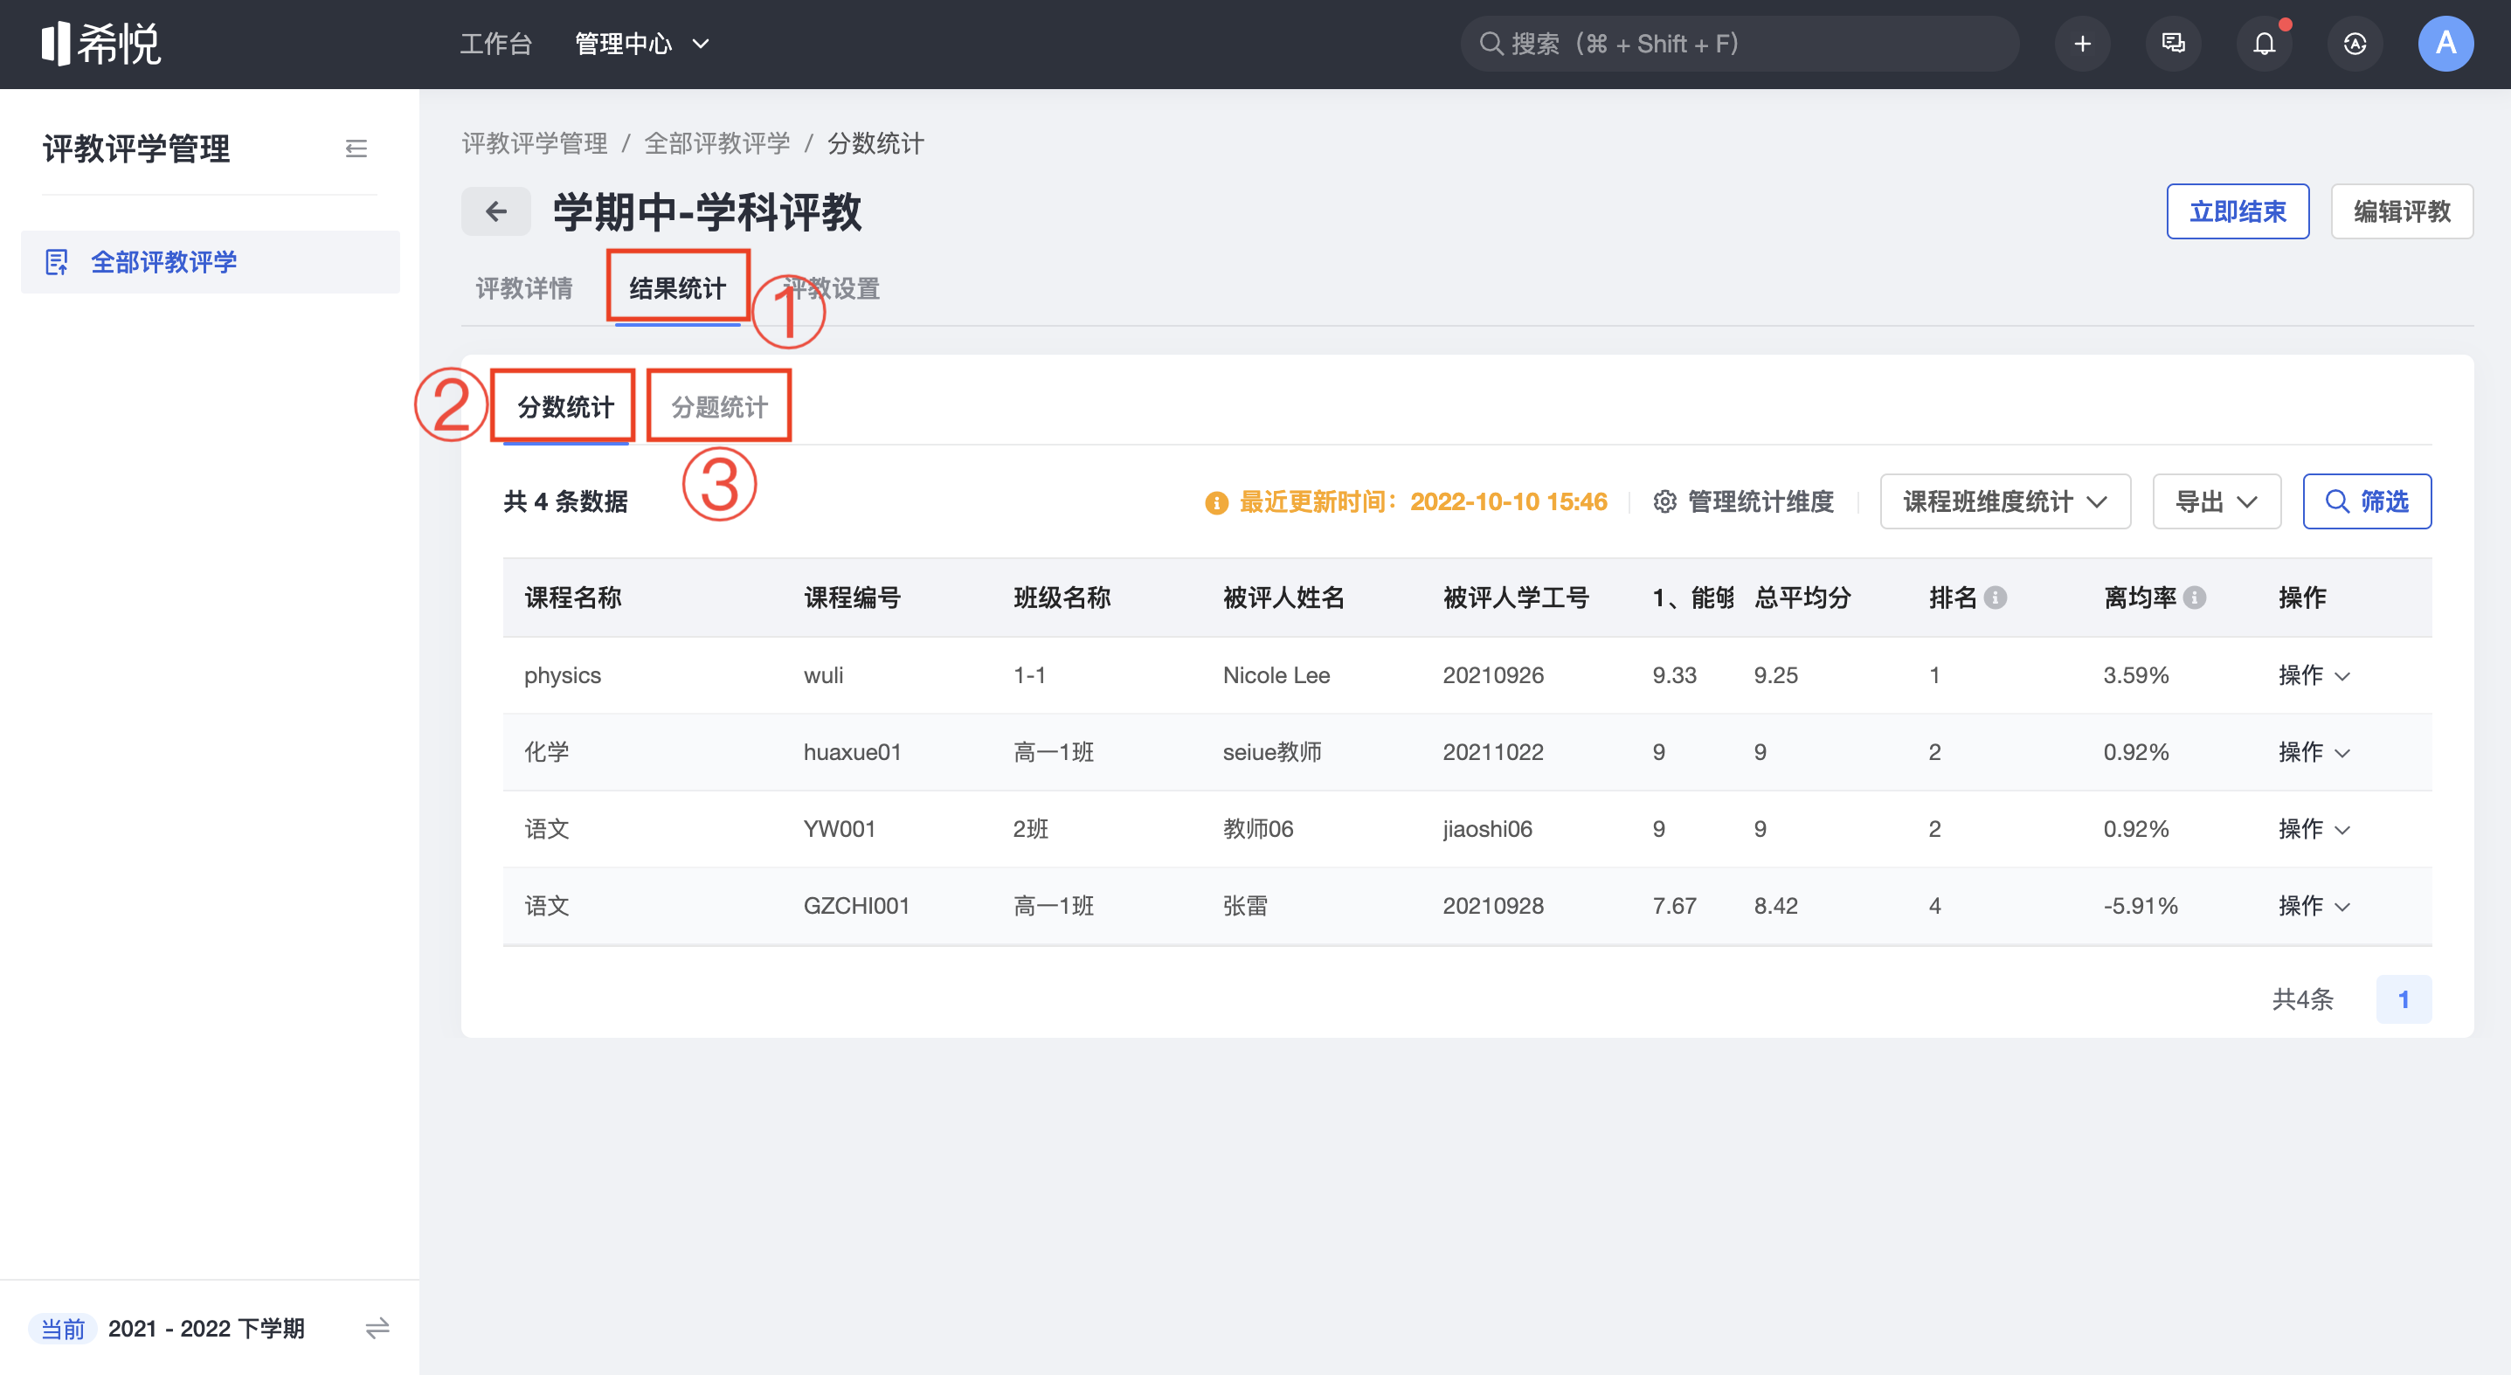This screenshot has height=1375, width=2511.
Task: Click the -5.91% deviation cell
Action: click(x=2140, y=906)
